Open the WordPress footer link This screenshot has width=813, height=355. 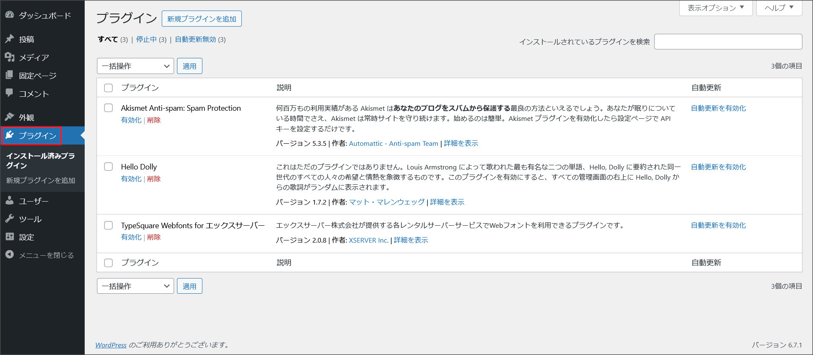[111, 345]
